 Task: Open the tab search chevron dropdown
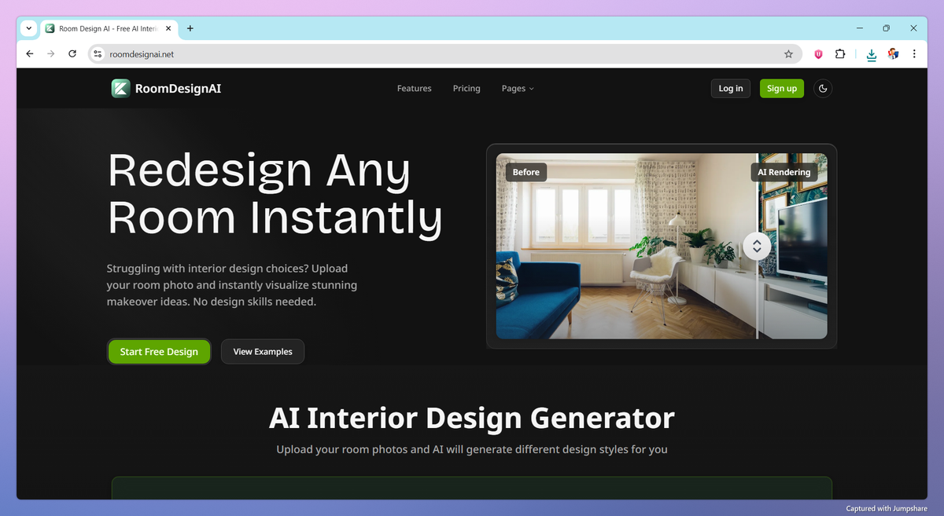point(28,27)
